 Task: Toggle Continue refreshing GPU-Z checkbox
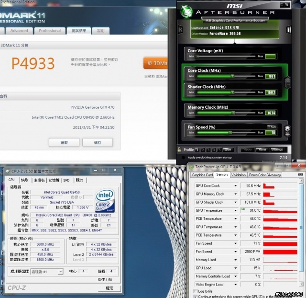[195, 297]
